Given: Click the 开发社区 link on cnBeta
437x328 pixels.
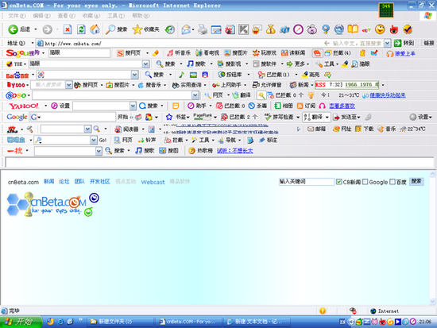Looking at the screenshot, I should 100,182.
